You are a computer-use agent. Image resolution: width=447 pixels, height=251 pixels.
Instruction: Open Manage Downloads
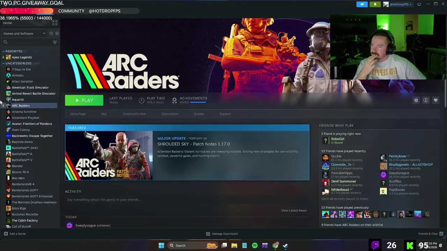(x=222, y=234)
